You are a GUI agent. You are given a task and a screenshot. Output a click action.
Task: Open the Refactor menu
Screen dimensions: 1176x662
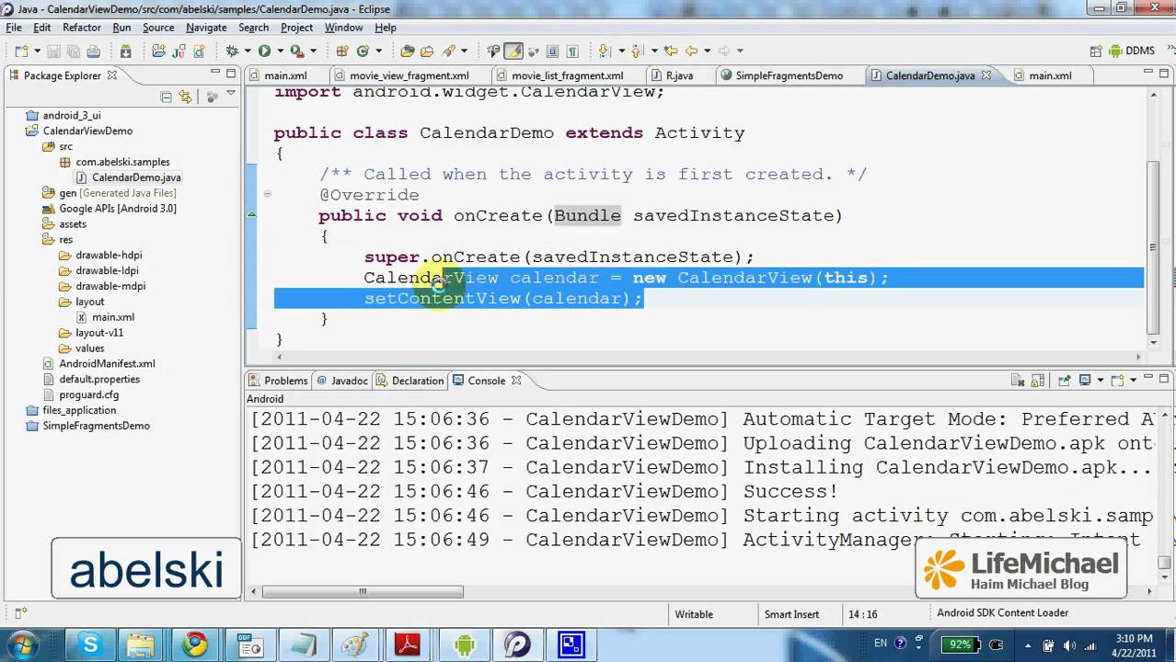click(82, 28)
